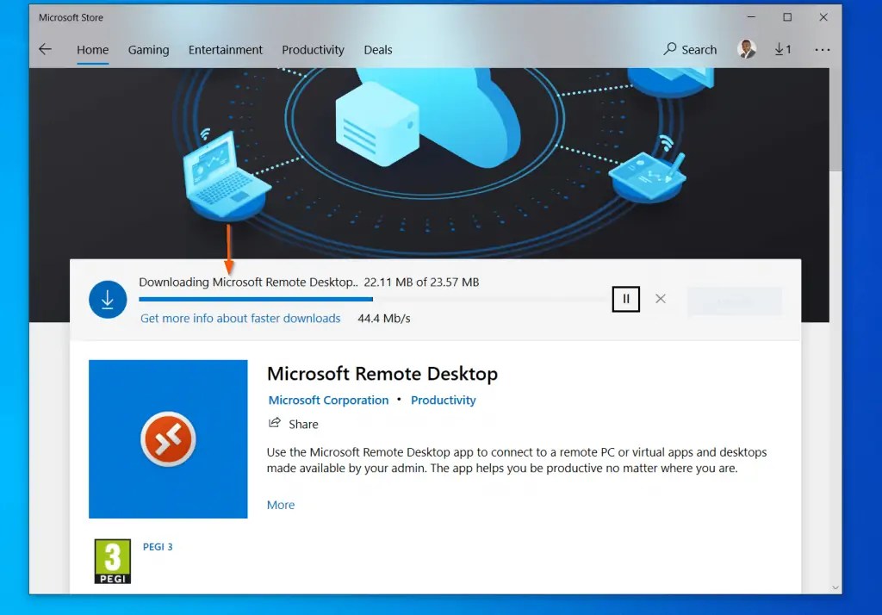Click the Microsoft Remote Desktop title

point(382,374)
